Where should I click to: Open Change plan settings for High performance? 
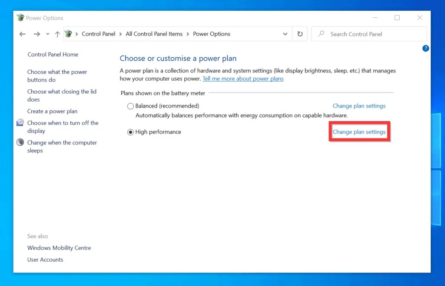coord(359,131)
